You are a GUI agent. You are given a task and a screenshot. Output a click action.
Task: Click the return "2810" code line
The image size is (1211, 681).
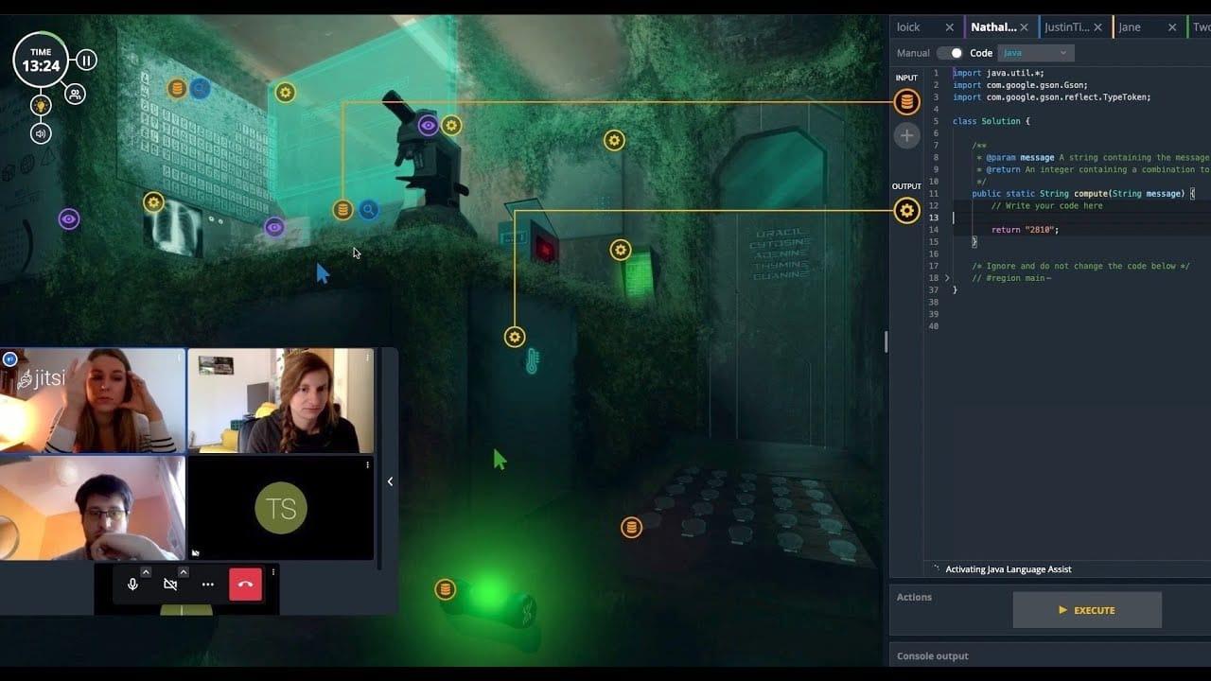pos(1025,230)
